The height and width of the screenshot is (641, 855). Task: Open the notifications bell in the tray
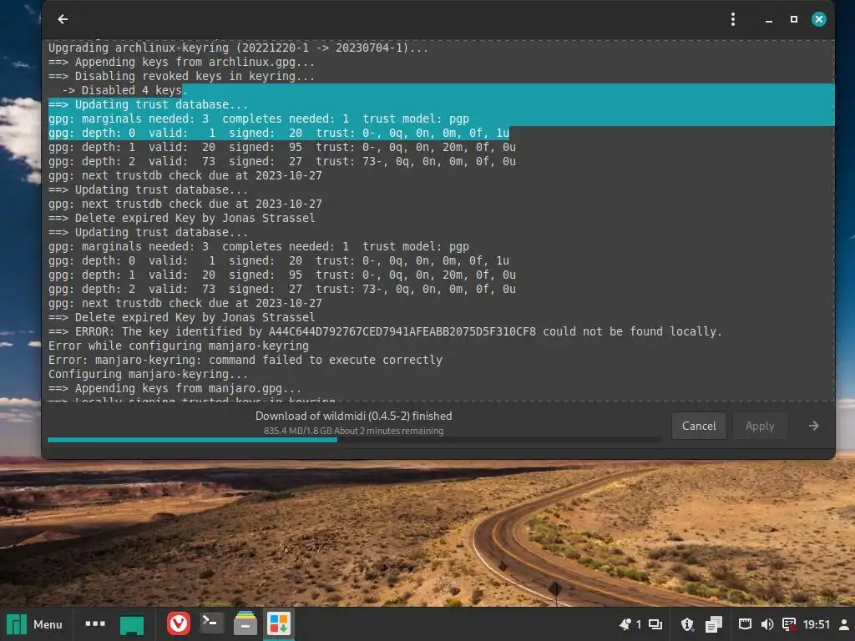pyautogui.click(x=626, y=624)
